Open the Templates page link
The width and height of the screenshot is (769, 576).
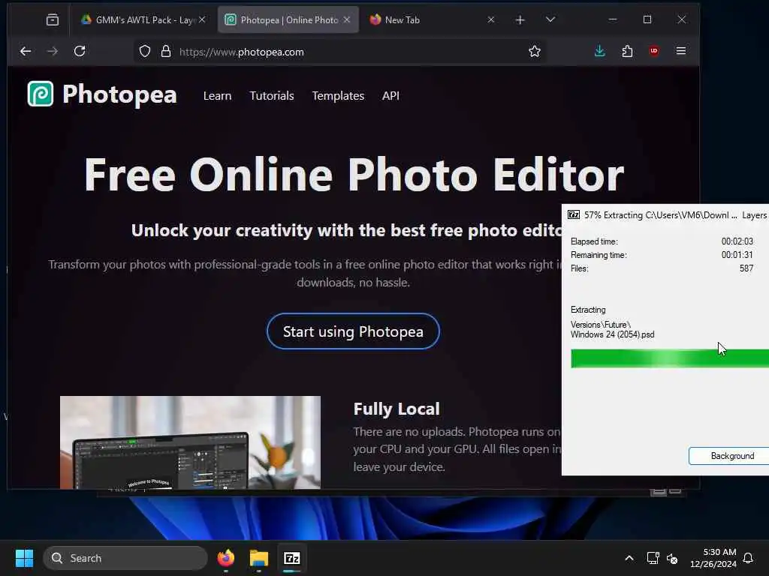[338, 95]
